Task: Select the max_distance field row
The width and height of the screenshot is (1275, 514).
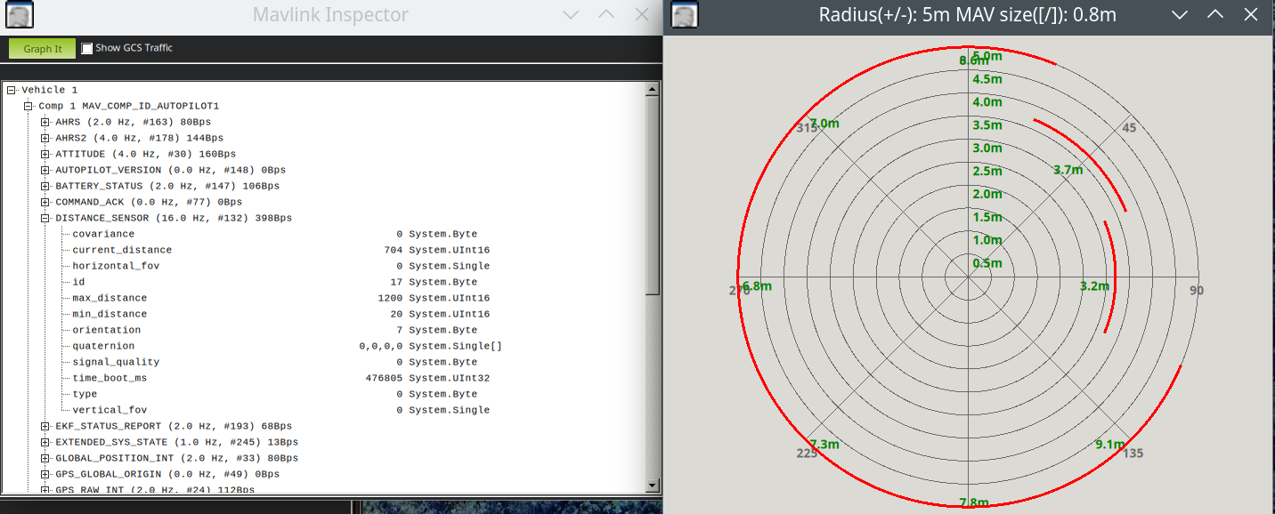Action: [110, 298]
